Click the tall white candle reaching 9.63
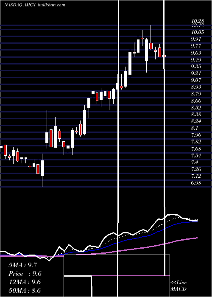The height and width of the screenshot is (297, 212). tap(130, 64)
